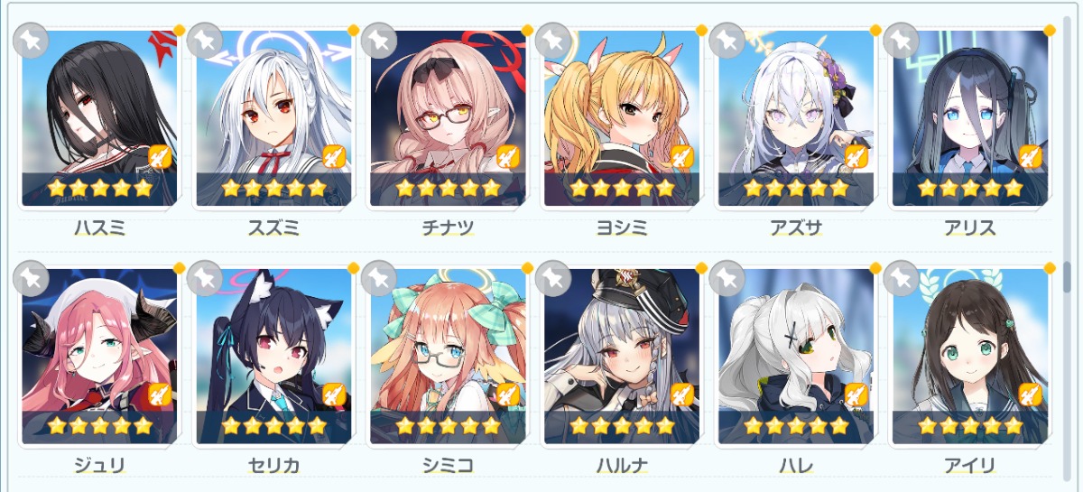Open the ハスミ character portrait
The image size is (1083, 492).
tap(99, 118)
